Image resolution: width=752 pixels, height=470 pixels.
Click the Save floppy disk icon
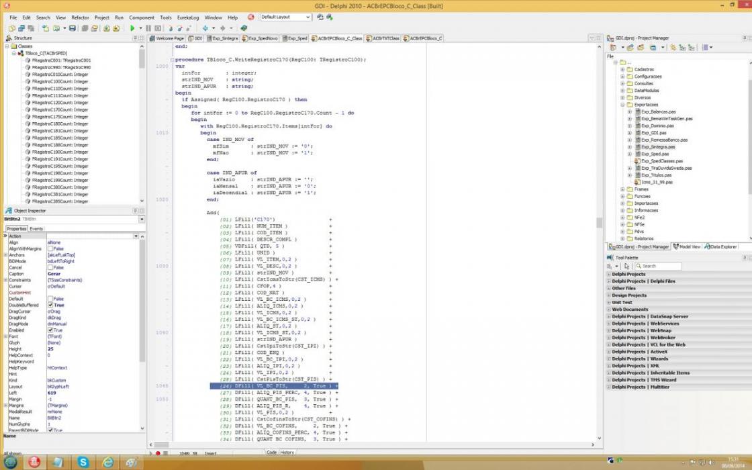(x=73, y=28)
